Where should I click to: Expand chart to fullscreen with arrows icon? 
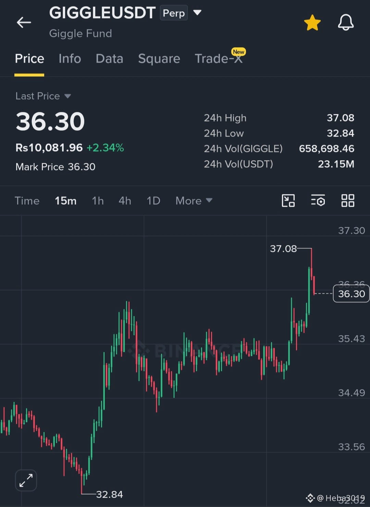click(26, 480)
